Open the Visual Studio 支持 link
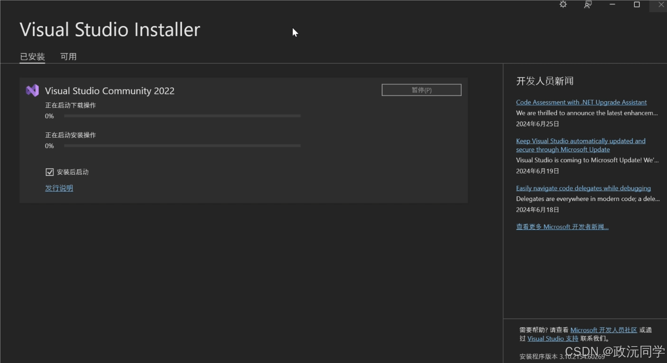This screenshot has width=667, height=363. (553, 338)
